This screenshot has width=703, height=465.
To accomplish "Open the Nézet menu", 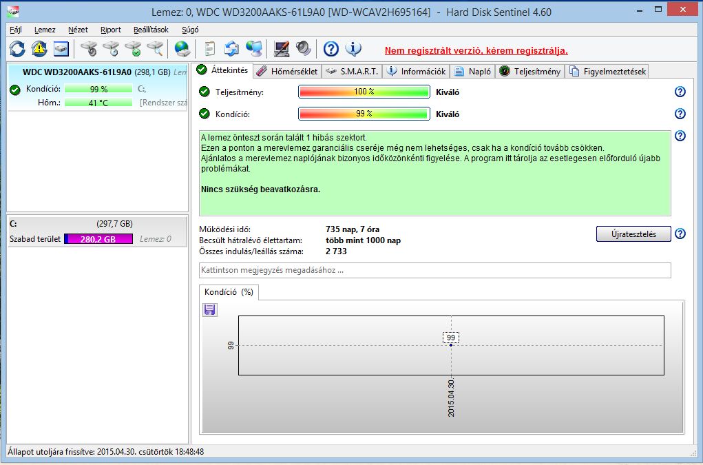I will 78,30.
